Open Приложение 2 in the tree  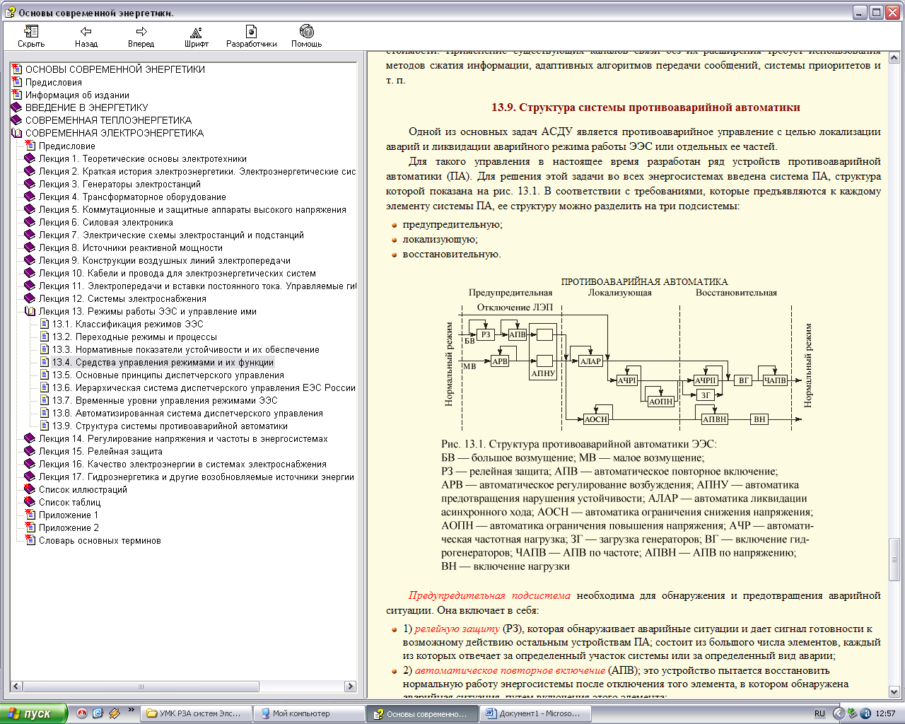pyautogui.click(x=69, y=527)
